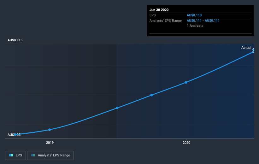
Task: Click the AU$0.111 - AU$0.111 range value
Action: [203, 20]
